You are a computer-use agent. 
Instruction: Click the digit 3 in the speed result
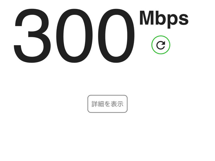pyautogui.click(x=32, y=36)
